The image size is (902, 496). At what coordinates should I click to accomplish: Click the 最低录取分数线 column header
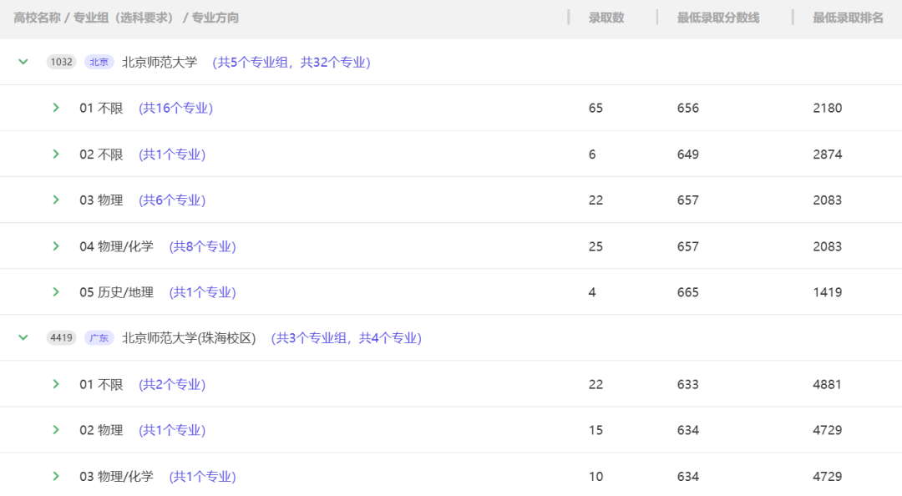(x=718, y=18)
